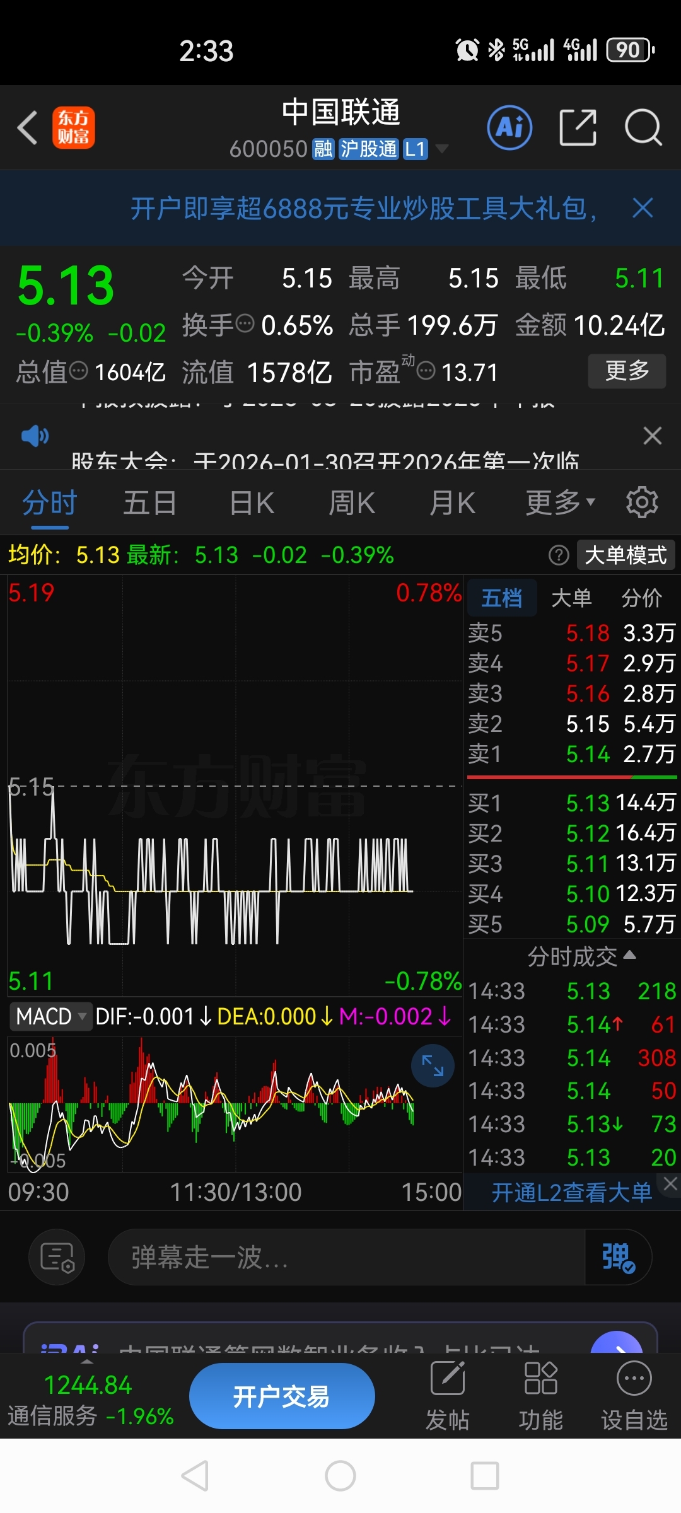
Task: Switch to the 分价 tab
Action: (642, 598)
